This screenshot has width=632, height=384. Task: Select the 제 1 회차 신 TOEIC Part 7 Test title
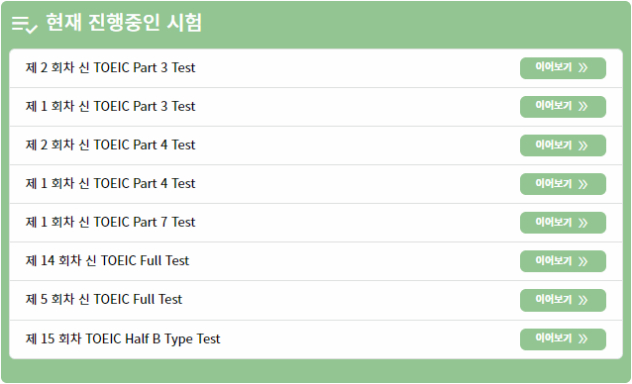(x=110, y=223)
